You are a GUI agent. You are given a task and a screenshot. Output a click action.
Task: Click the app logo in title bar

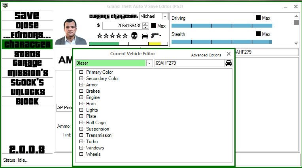(x=5, y=6)
